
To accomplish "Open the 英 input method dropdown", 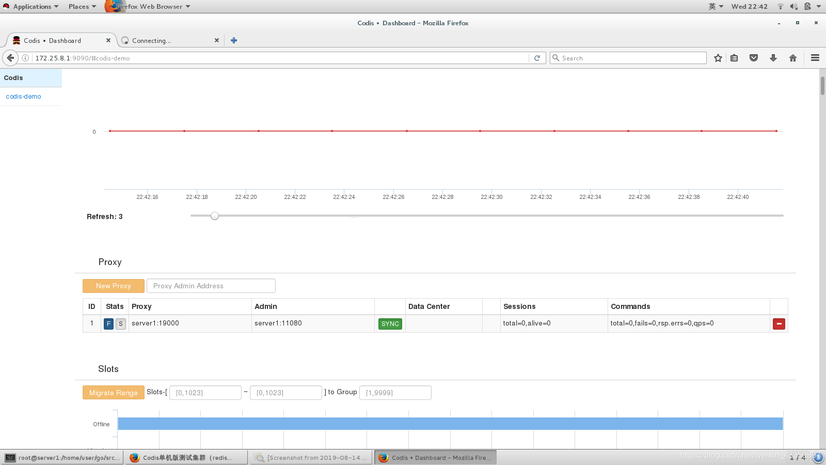I will coord(716,7).
